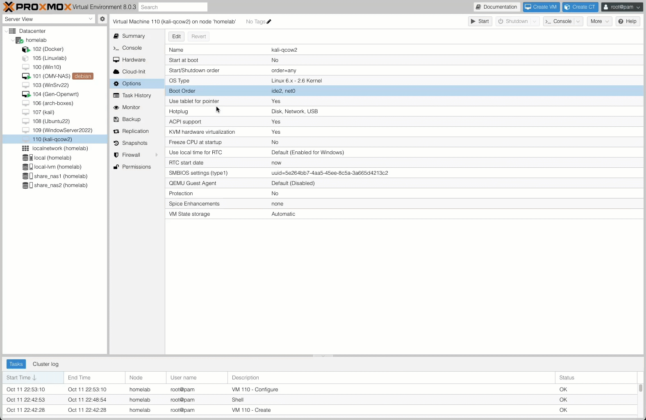This screenshot has height=420, width=646.
Task: Click the Backup floppy disk icon
Action: click(116, 119)
